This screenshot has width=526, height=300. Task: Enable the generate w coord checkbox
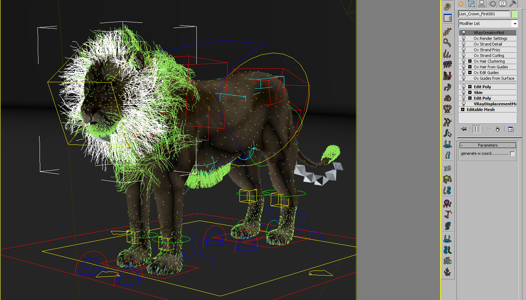[x=512, y=154]
